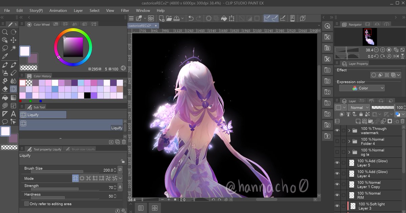Open Clip Studio spiral icon
This screenshot has width=406, height=213.
151,18
